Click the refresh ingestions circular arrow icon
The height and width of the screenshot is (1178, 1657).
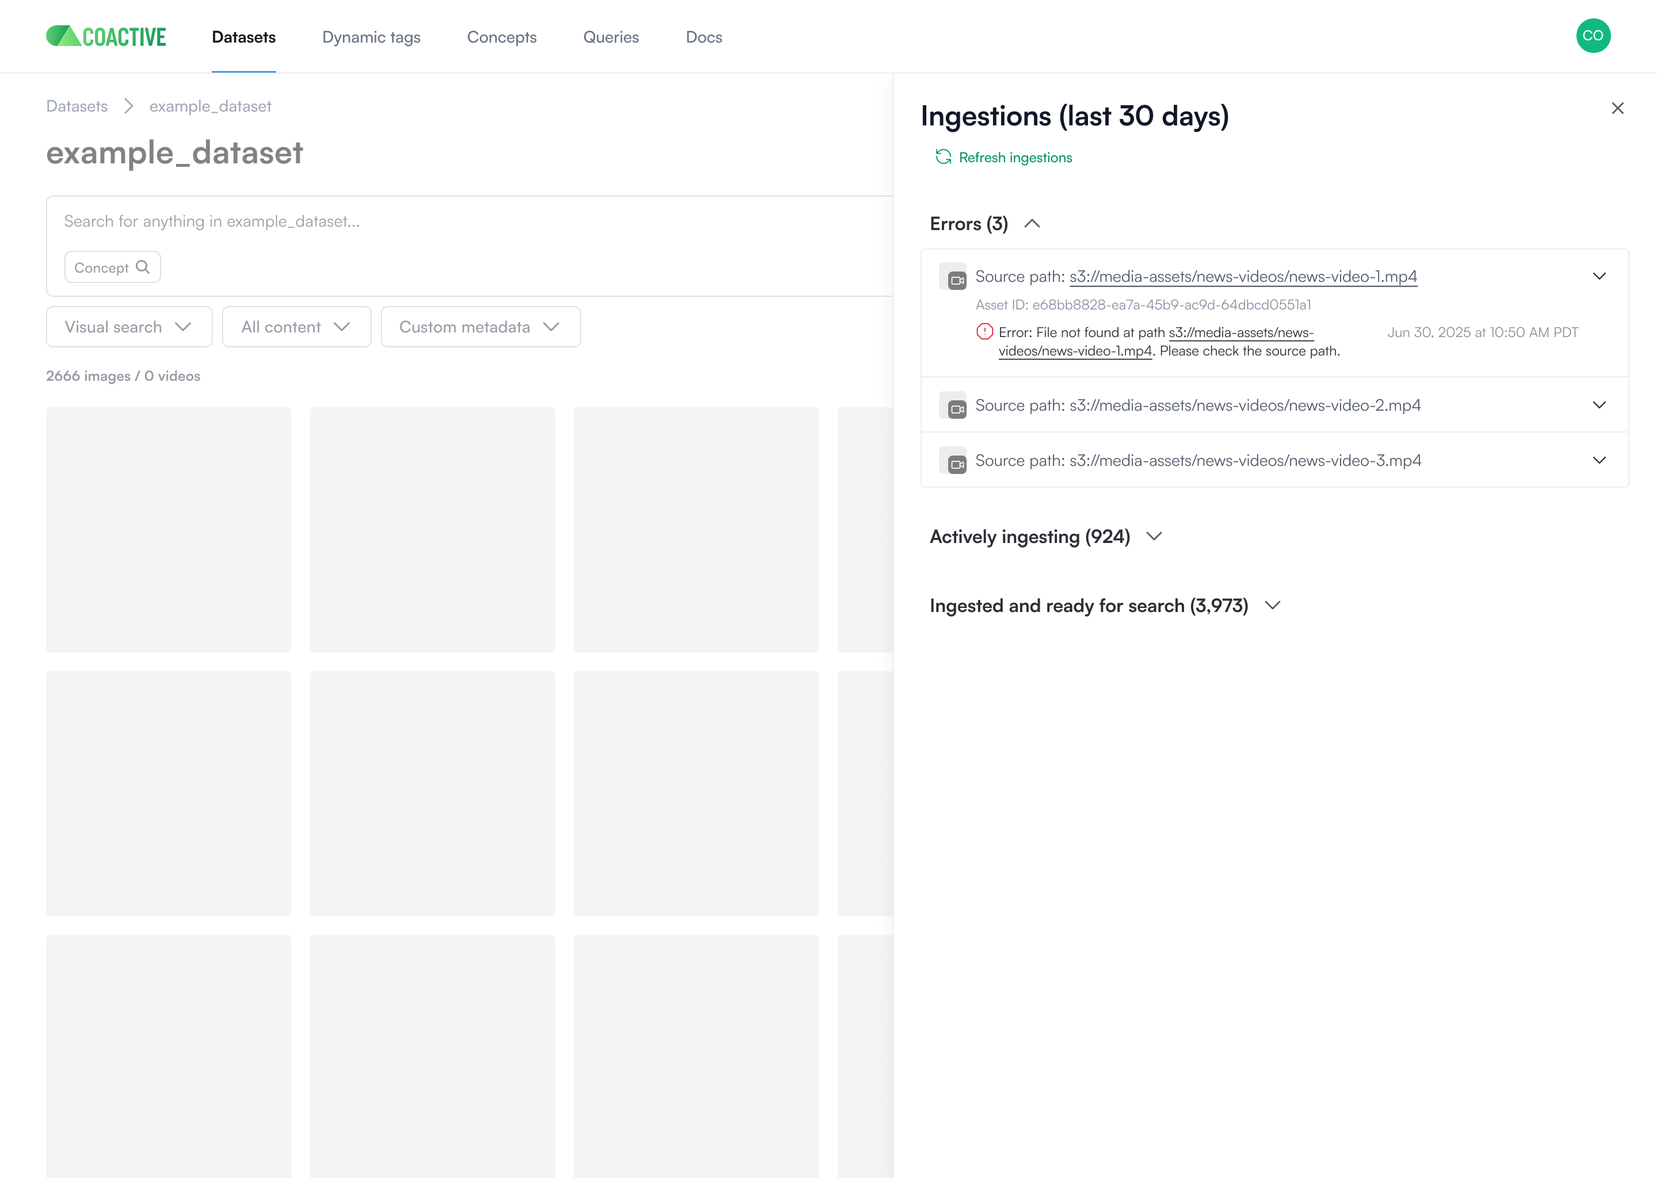pos(944,156)
